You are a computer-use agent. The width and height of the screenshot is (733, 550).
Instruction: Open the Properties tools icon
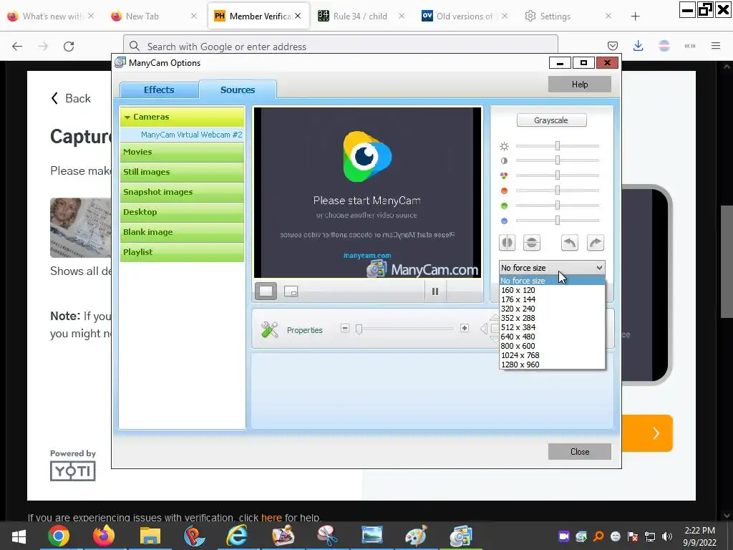(270, 330)
